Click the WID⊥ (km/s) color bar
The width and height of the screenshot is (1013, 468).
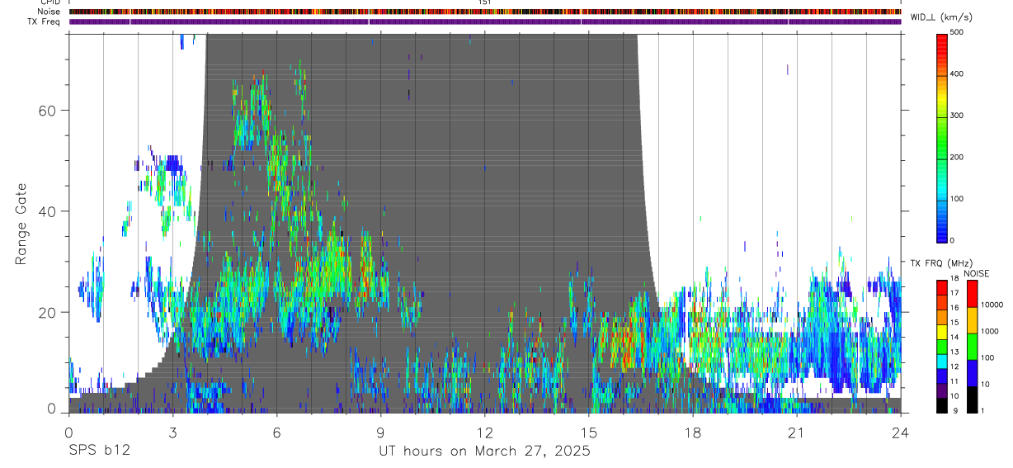point(943,137)
